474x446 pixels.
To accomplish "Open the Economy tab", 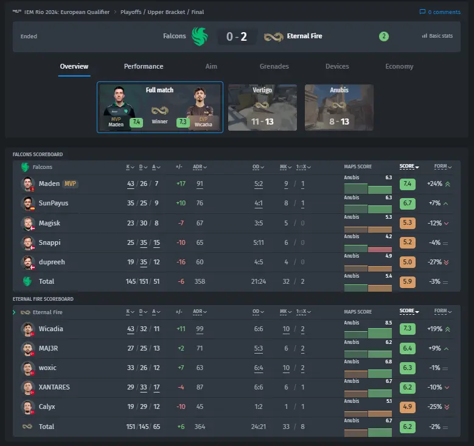I will [399, 66].
